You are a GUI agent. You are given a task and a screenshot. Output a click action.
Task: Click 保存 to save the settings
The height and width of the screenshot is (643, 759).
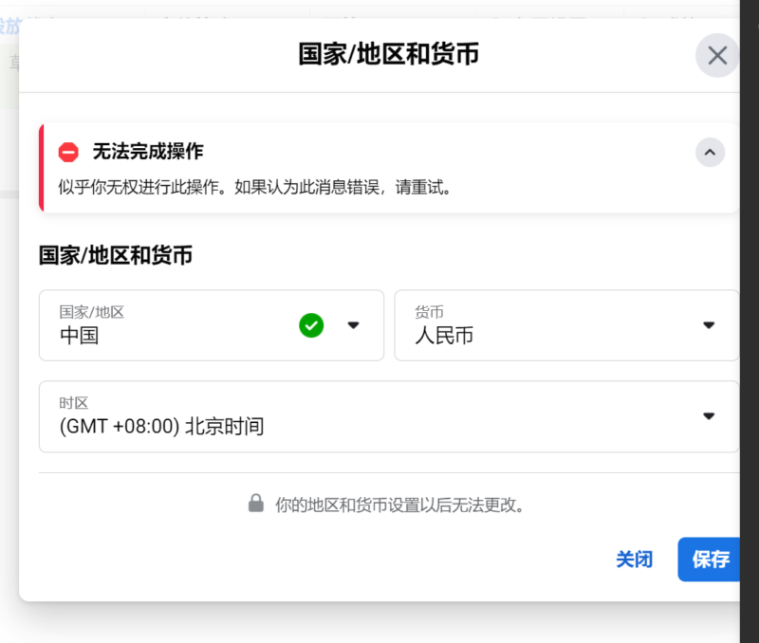pyautogui.click(x=710, y=560)
